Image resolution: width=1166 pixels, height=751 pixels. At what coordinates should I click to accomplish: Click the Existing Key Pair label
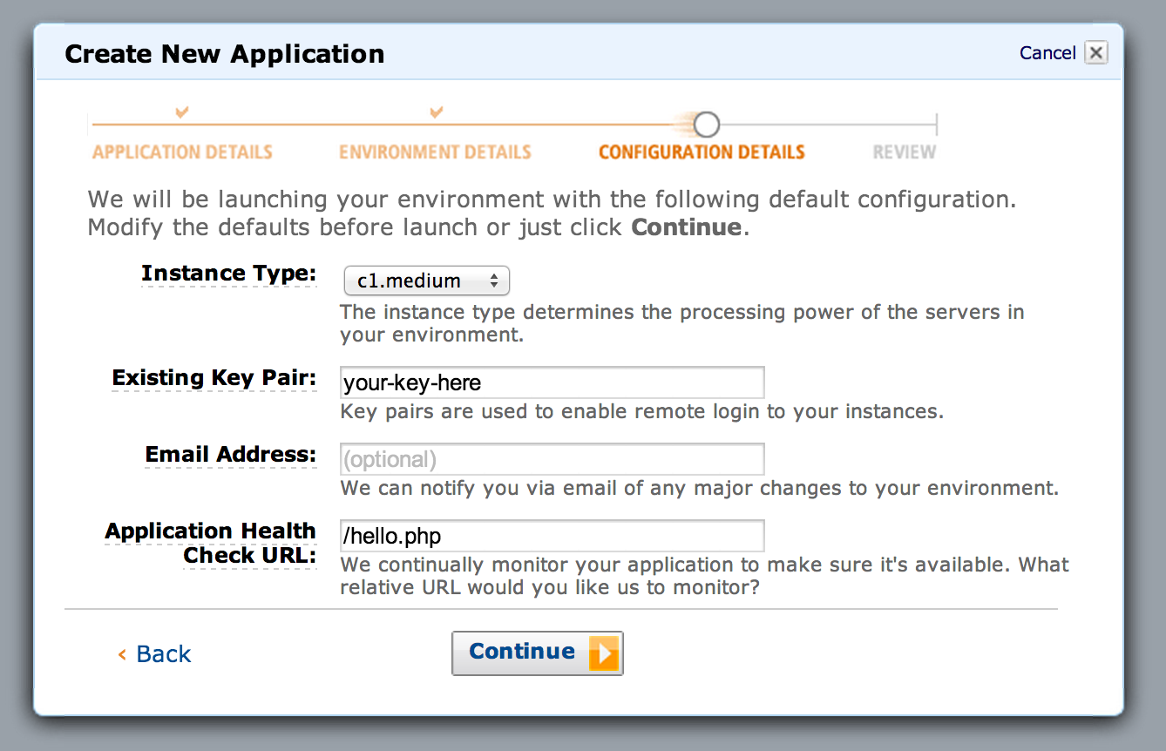click(214, 378)
